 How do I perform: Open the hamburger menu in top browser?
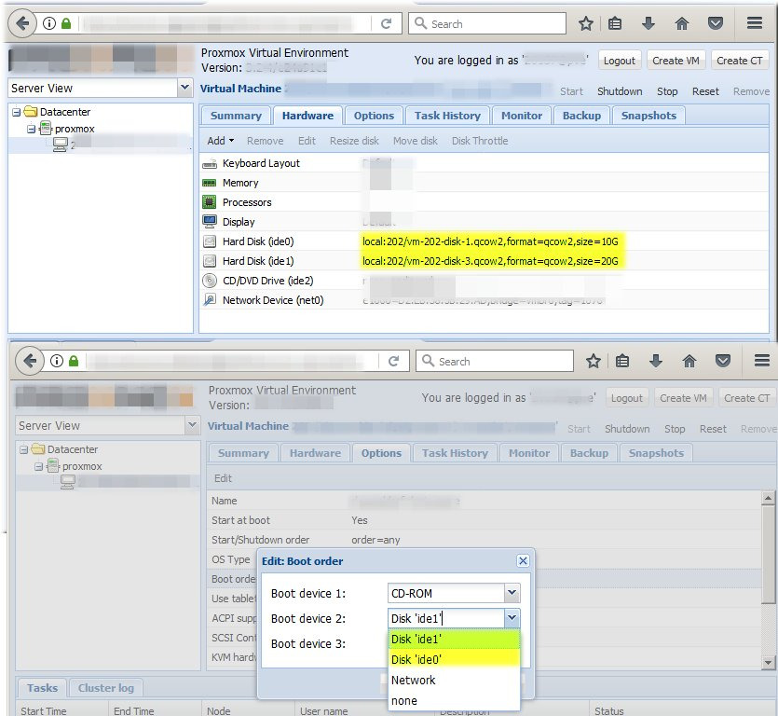pyautogui.click(x=755, y=22)
